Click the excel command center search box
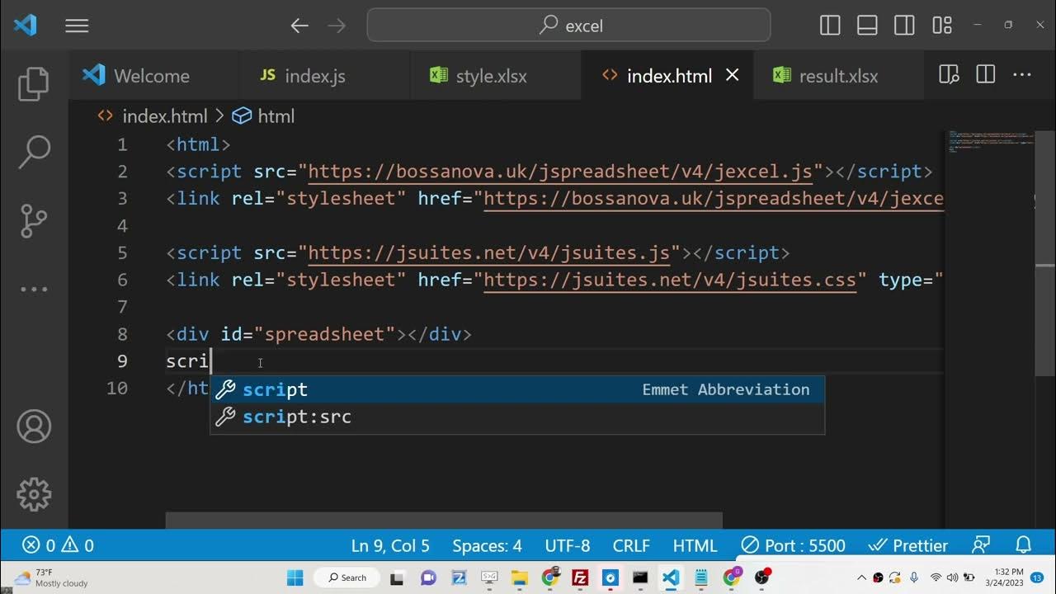The image size is (1056, 594). (x=569, y=26)
